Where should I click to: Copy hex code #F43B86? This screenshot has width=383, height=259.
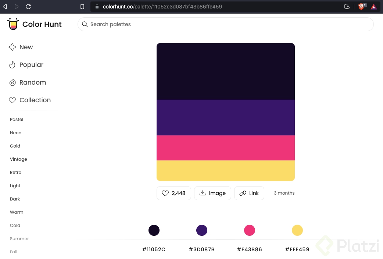[249, 249]
